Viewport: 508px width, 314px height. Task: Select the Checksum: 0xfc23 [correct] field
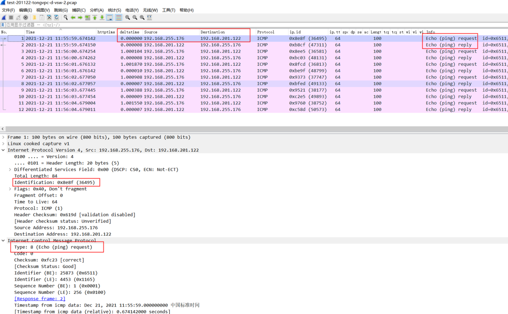(49, 260)
